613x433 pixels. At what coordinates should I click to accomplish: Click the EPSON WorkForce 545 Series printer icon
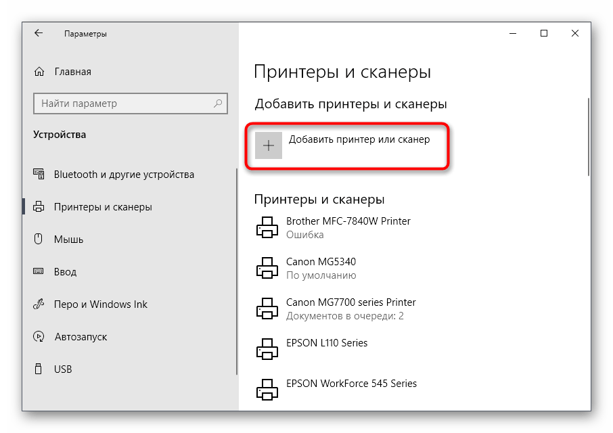coord(268,389)
